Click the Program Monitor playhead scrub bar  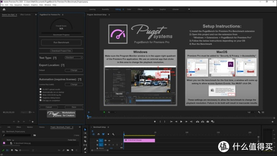[175, 116]
